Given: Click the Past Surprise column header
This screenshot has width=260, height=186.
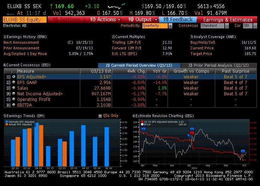Looking at the screenshot, I should 236,71.
